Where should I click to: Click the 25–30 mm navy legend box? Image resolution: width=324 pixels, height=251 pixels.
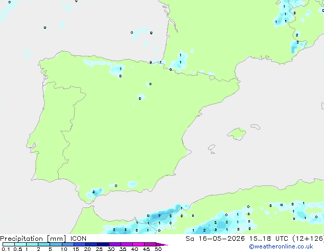[103, 244]
